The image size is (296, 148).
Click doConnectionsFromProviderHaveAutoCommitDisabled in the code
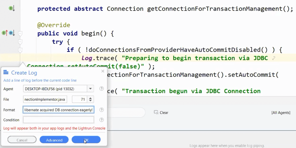[175, 50]
